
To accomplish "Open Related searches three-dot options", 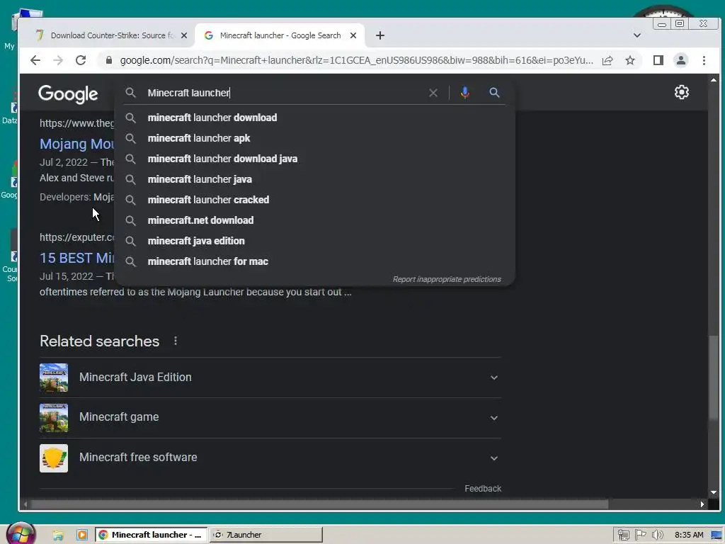I will coord(176,341).
